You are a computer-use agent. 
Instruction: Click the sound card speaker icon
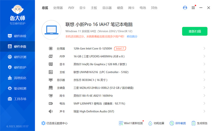point(51,111)
